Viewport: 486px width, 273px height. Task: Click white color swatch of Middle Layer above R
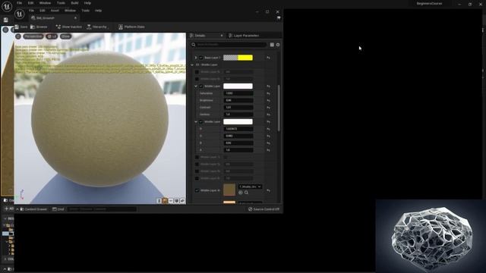(238, 121)
